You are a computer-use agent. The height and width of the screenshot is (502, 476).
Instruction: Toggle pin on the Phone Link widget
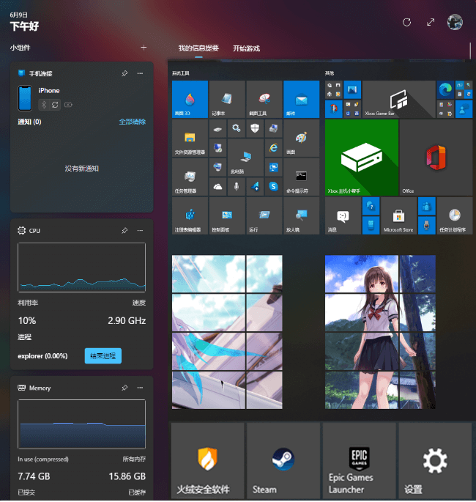click(x=124, y=73)
